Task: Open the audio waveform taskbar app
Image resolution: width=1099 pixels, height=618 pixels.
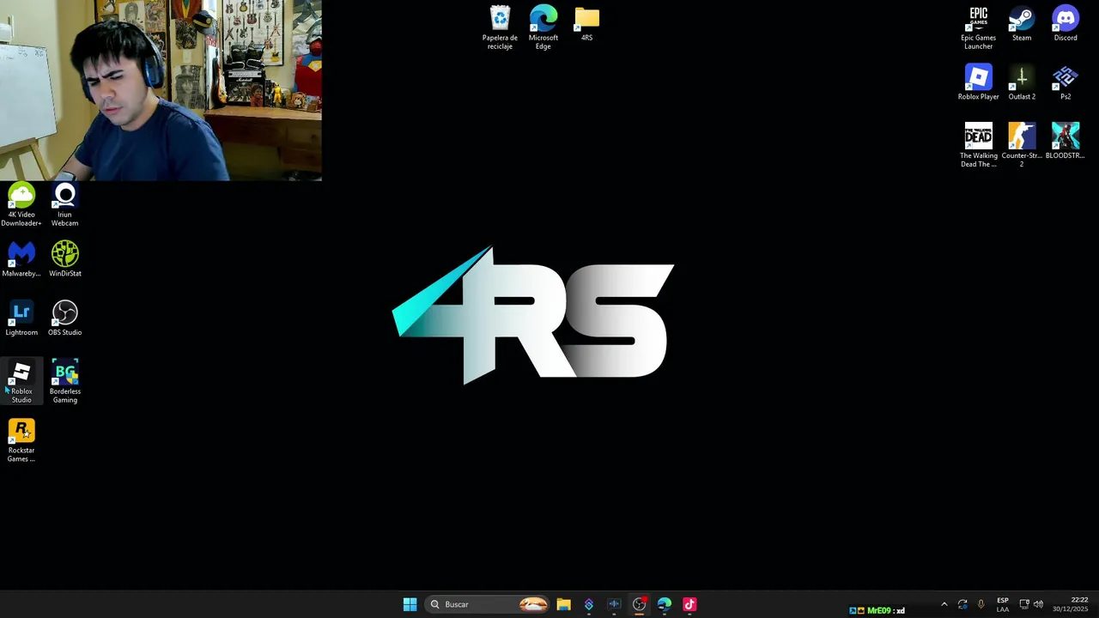Action: (614, 604)
